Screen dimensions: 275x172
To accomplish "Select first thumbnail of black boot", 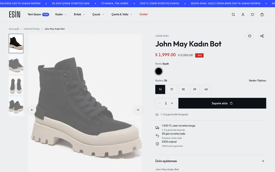I will point(16,44).
